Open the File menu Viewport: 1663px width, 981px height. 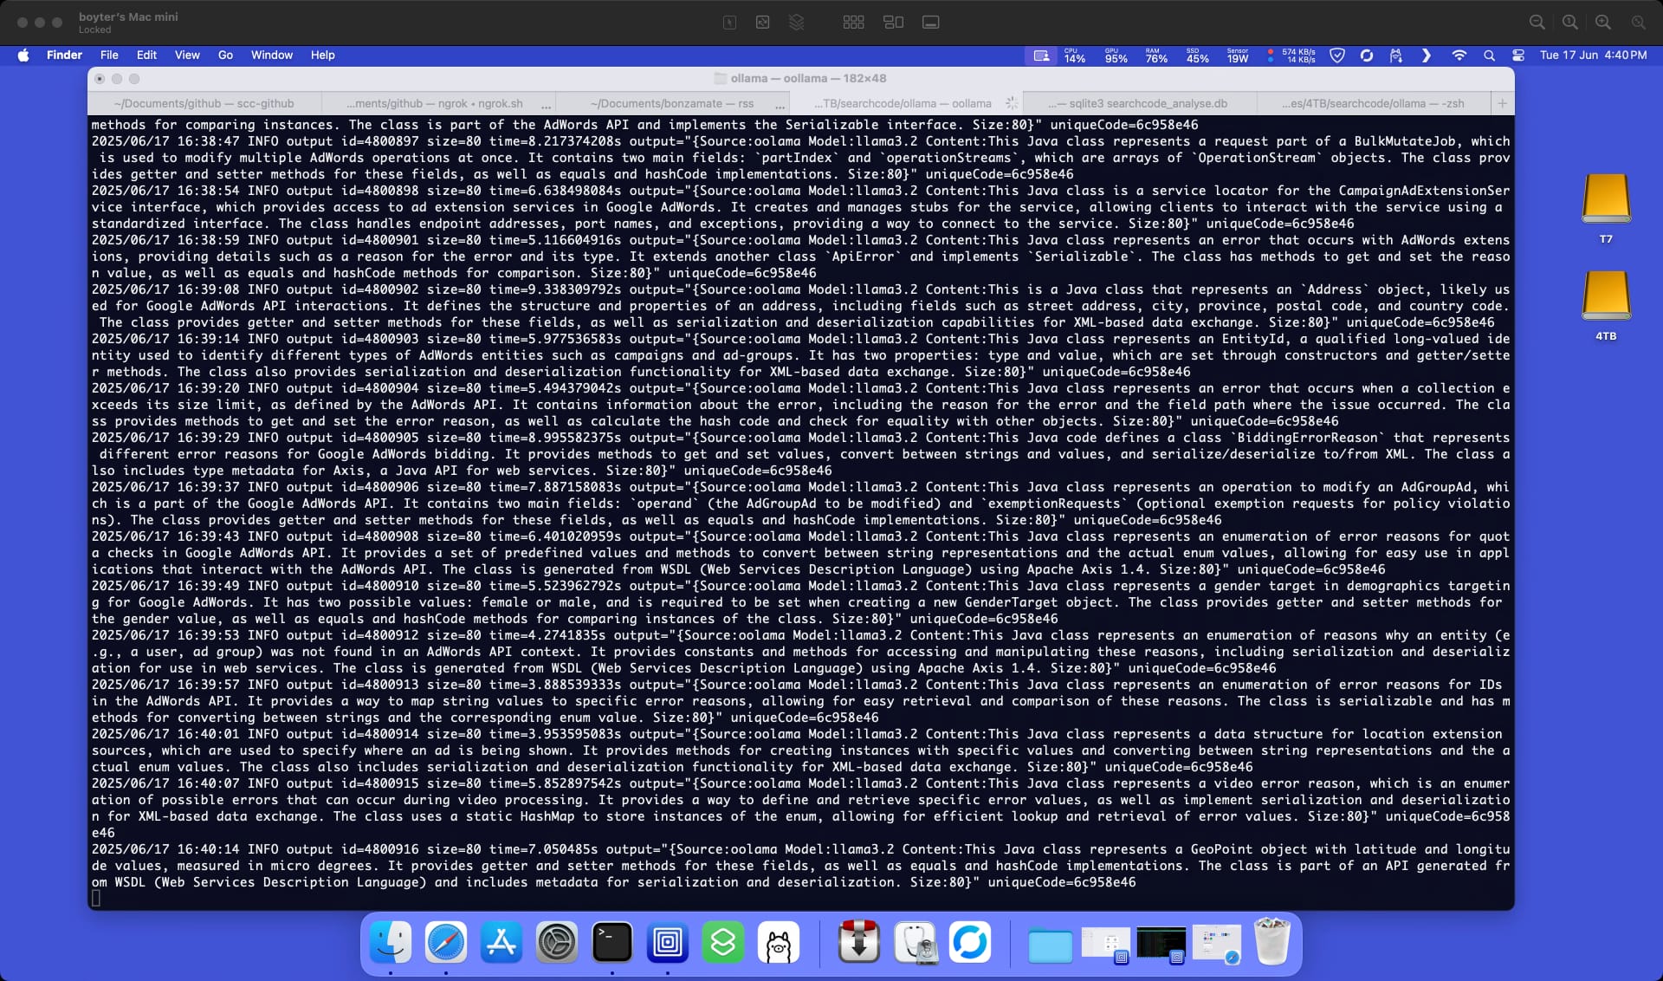coord(109,55)
